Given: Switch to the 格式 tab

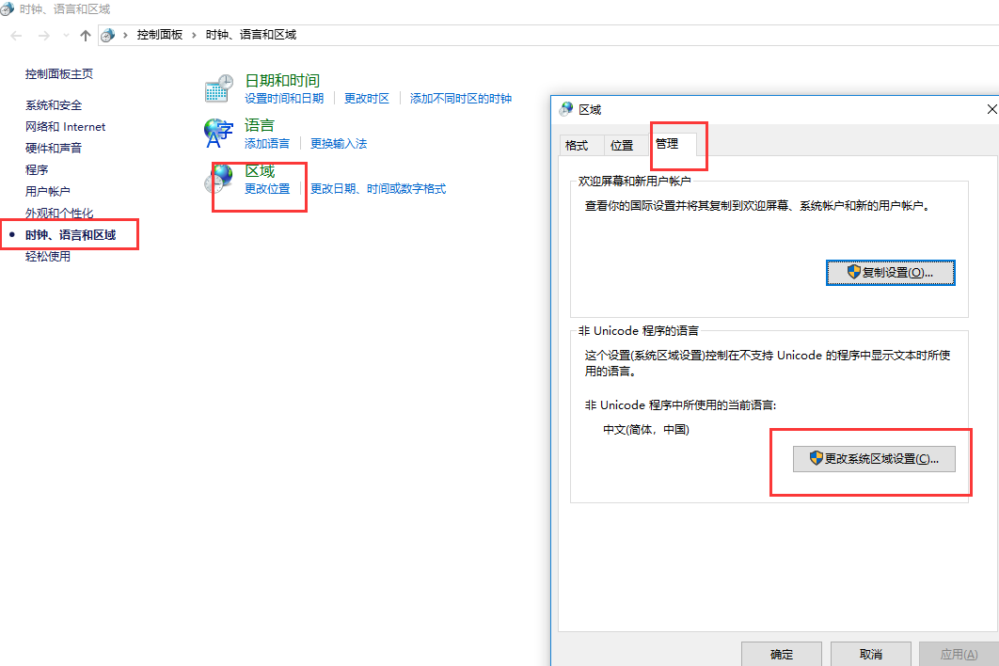Looking at the screenshot, I should coord(576,145).
